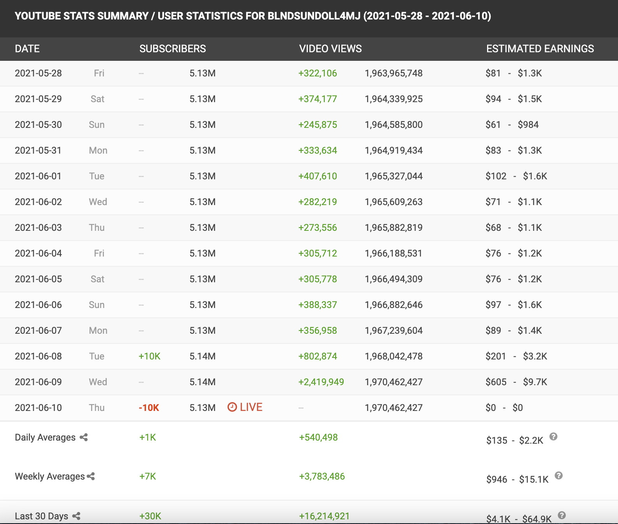The image size is (618, 524).
Task: Click weekly average views +3,783,486
Action: [x=322, y=476]
